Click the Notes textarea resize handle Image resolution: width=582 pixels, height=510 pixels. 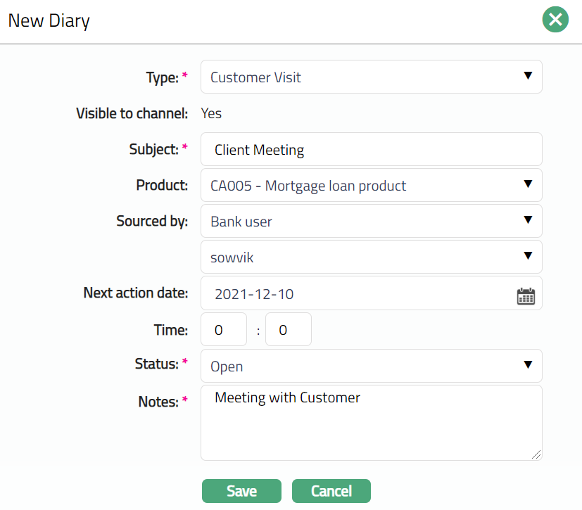(537, 455)
